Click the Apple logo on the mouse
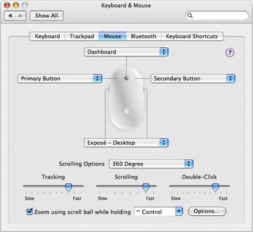The image size is (253, 232). point(126,111)
